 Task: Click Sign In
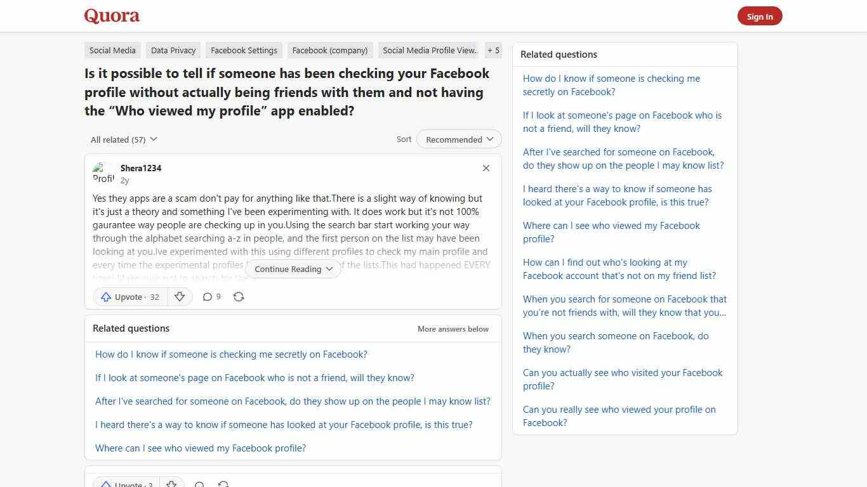[760, 16]
